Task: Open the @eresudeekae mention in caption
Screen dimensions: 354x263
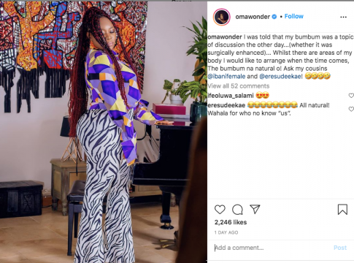Action: click(x=281, y=77)
